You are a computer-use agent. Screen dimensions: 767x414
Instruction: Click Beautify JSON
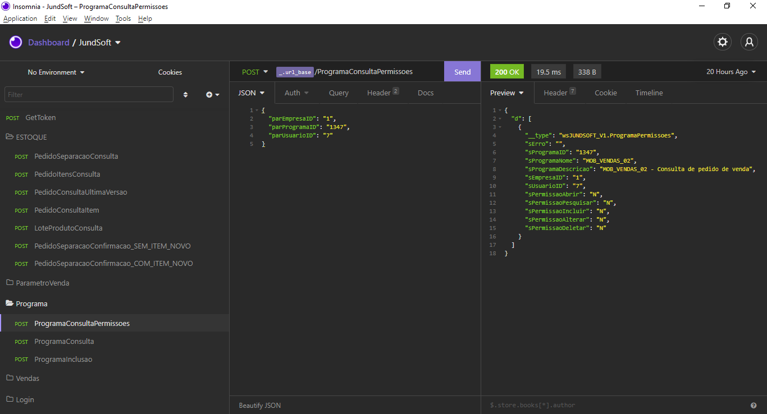[260, 405]
